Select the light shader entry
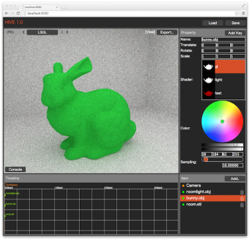The height and width of the screenshot is (240, 250). [223, 80]
